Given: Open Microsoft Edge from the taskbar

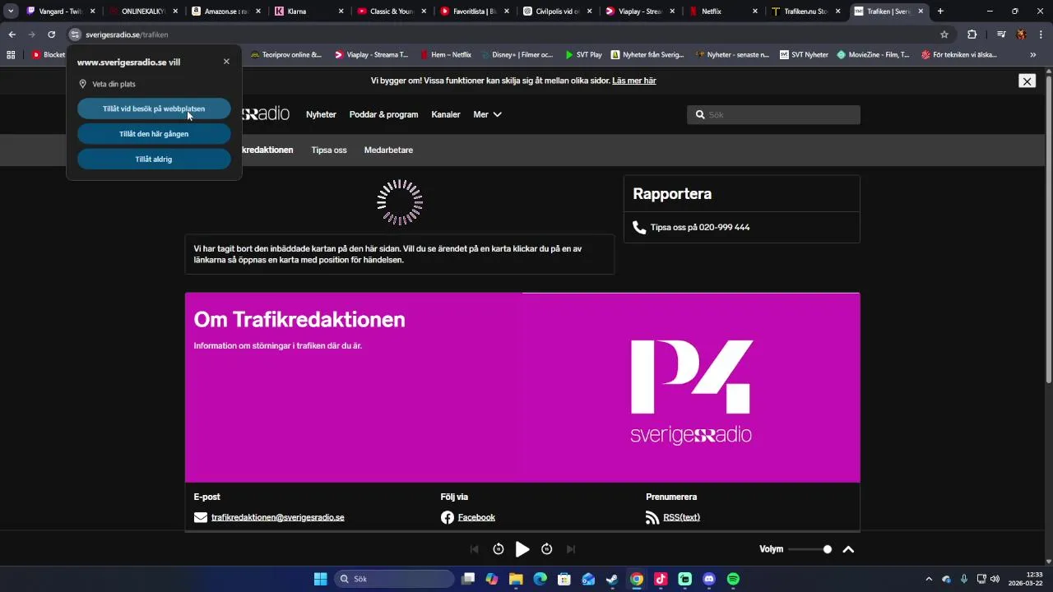Looking at the screenshot, I should [540, 579].
